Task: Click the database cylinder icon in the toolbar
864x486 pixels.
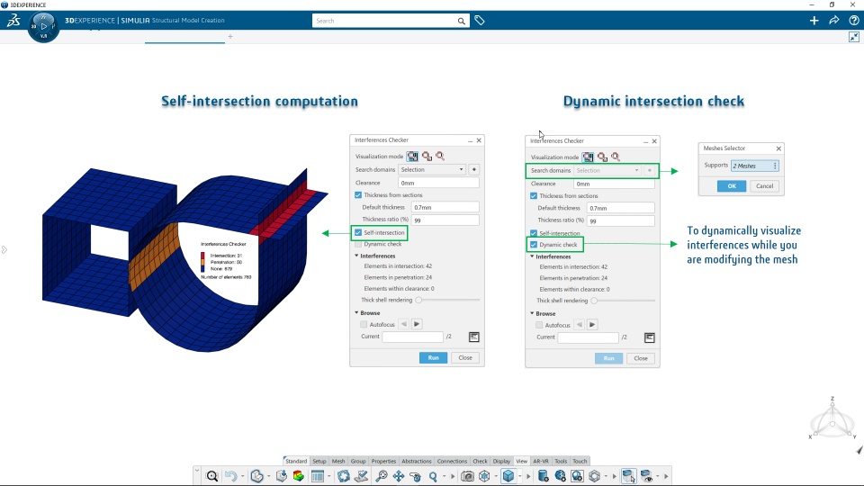Action: tap(543, 475)
